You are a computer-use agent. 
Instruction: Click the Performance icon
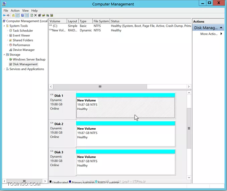click(x=11, y=45)
